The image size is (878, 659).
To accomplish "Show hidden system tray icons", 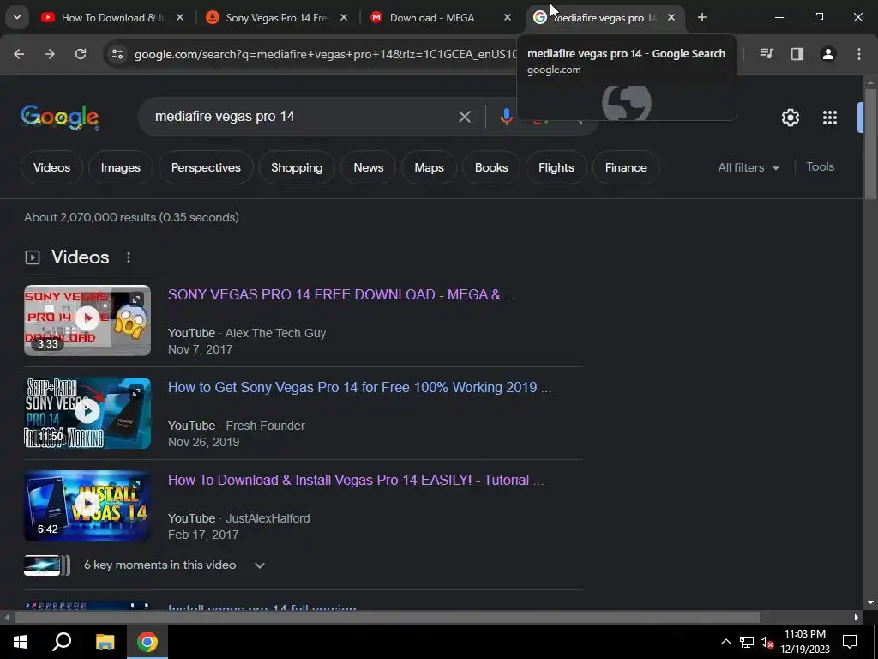I will click(725, 642).
